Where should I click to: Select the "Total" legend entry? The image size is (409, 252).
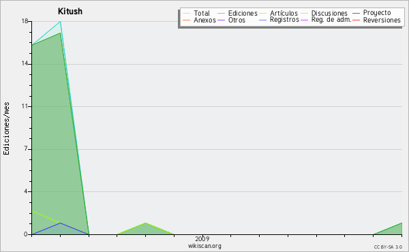click(202, 13)
